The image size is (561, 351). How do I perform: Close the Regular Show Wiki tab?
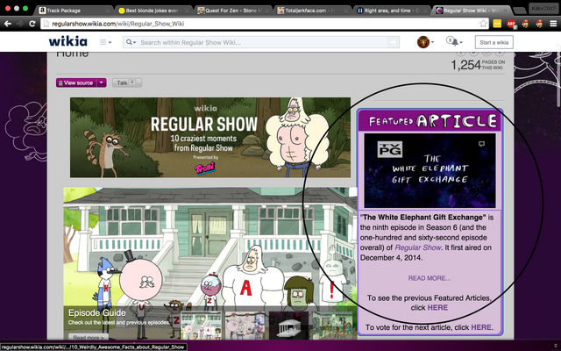tap(505, 11)
